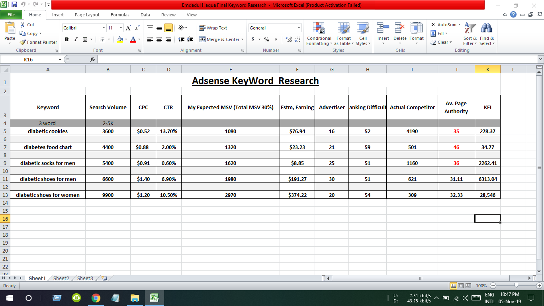This screenshot has height=306, width=544.
Task: Open the File menu button
Action: (11, 15)
